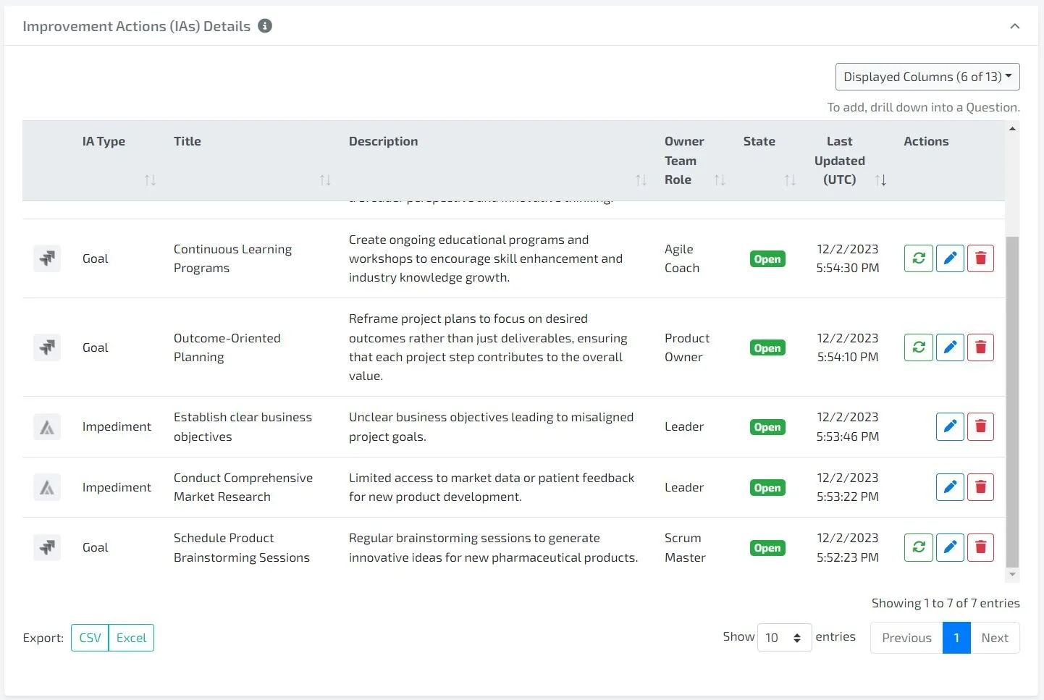The image size is (1044, 700).
Task: Click Open badge for Schedule Product Brainstorming Sessions
Action: [767, 548]
